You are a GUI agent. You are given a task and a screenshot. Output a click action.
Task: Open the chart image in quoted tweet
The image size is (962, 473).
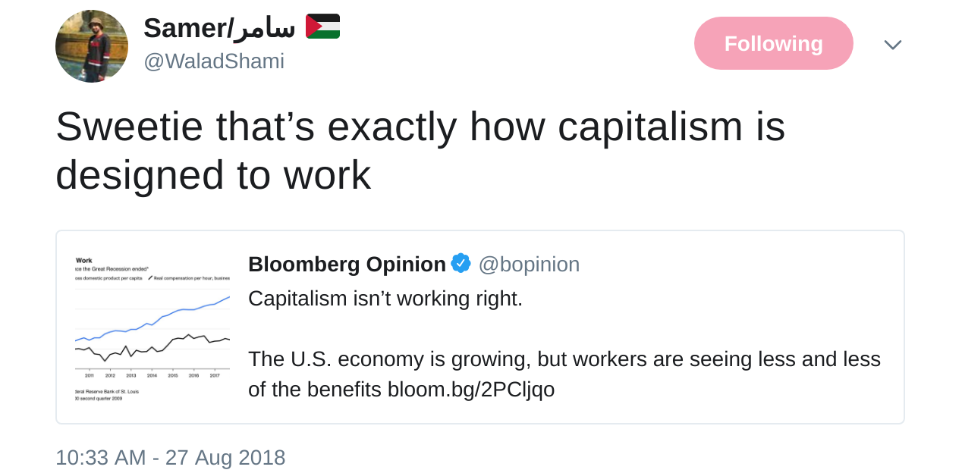click(x=152, y=327)
